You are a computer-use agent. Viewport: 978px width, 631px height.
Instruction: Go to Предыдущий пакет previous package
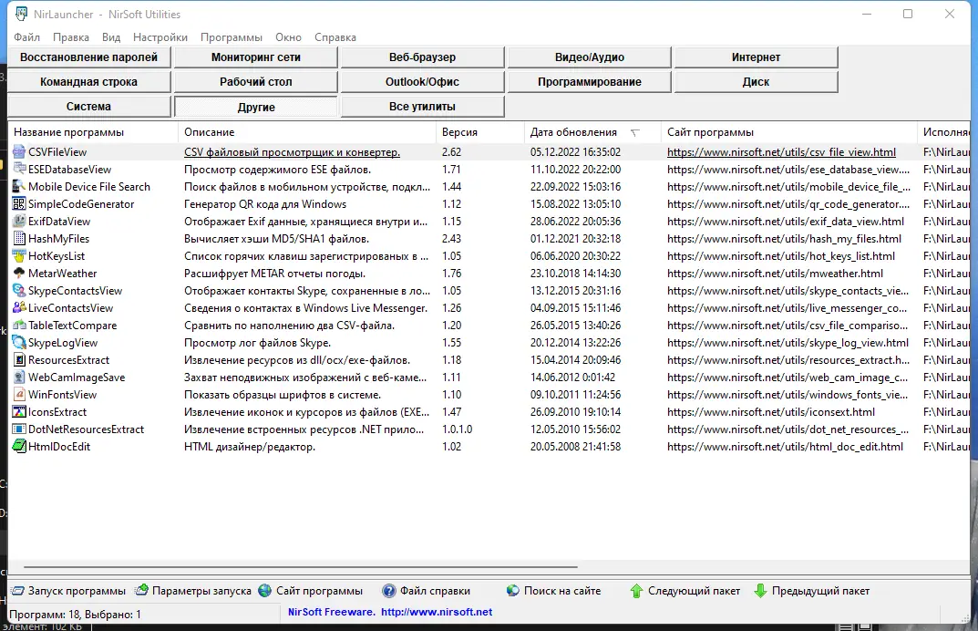pos(812,591)
